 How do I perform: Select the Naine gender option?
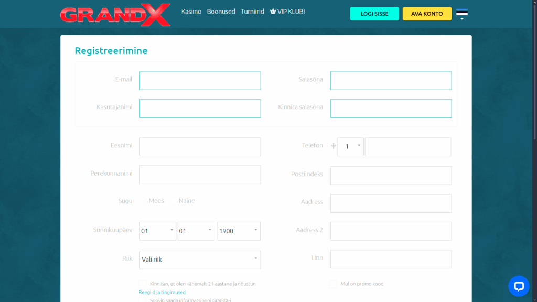pos(174,200)
